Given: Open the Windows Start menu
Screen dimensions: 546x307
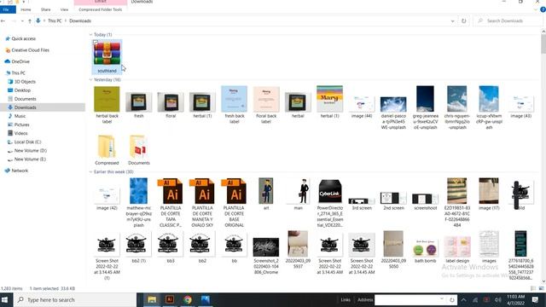Looking at the screenshot, I should pos(4,299).
